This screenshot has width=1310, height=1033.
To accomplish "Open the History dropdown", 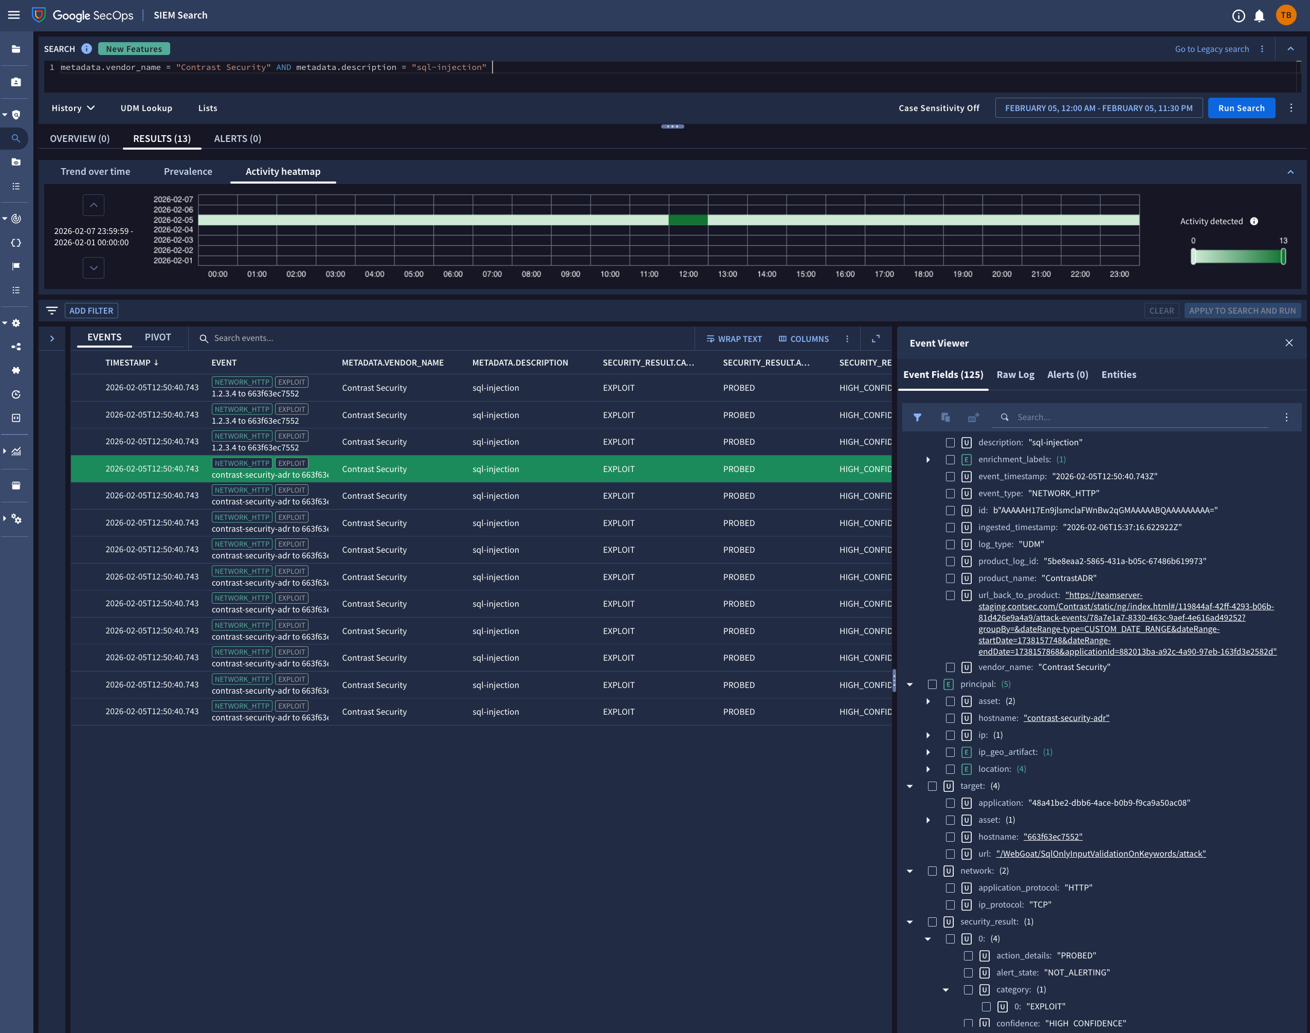I will tap(73, 108).
